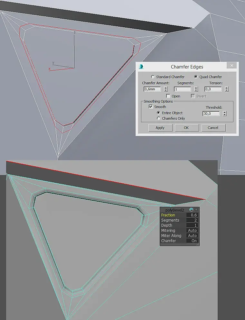Click the greyed Invert checkbox

point(193,96)
